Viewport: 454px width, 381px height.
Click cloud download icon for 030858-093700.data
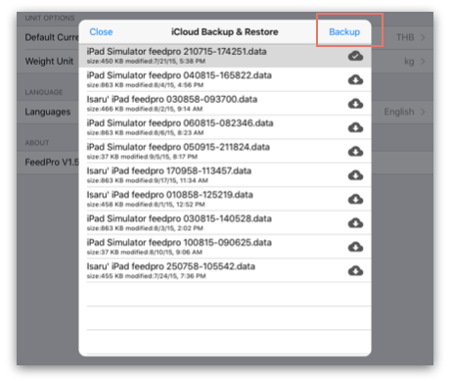click(x=355, y=104)
